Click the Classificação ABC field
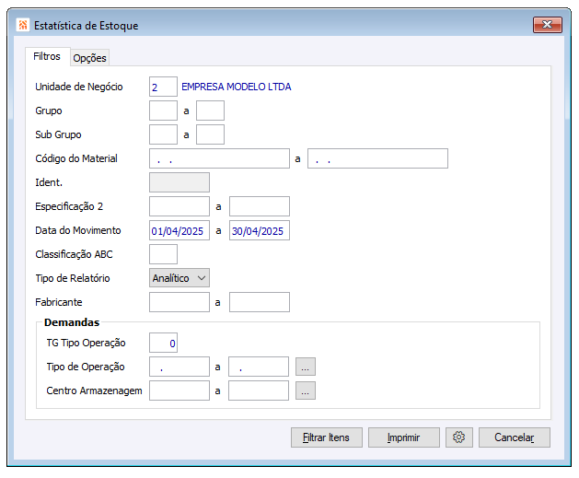The height and width of the screenshot is (478, 579). click(163, 254)
